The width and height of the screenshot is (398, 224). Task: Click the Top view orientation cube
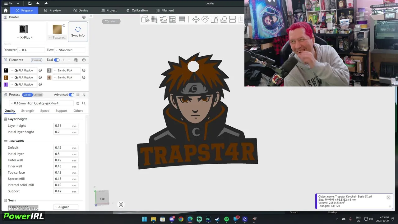(x=102, y=198)
